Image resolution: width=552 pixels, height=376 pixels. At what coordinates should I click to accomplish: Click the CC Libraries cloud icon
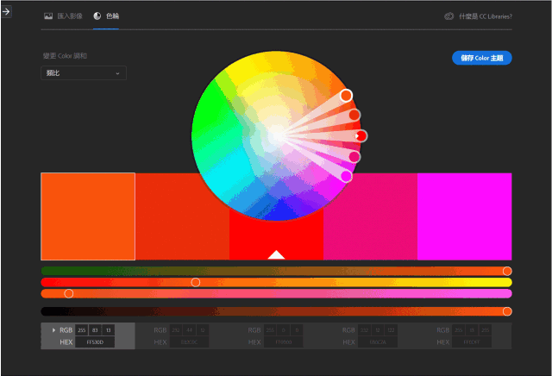click(x=448, y=16)
